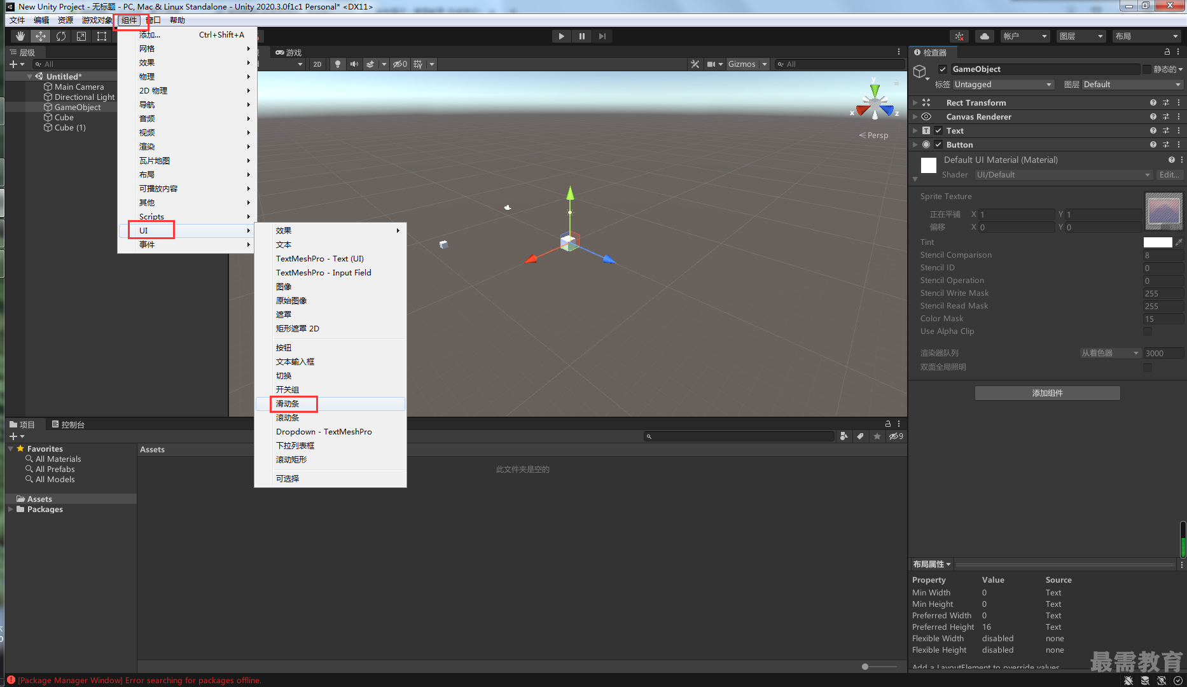Save search favorite star icon
Screen dimensions: 1187x687
point(877,436)
